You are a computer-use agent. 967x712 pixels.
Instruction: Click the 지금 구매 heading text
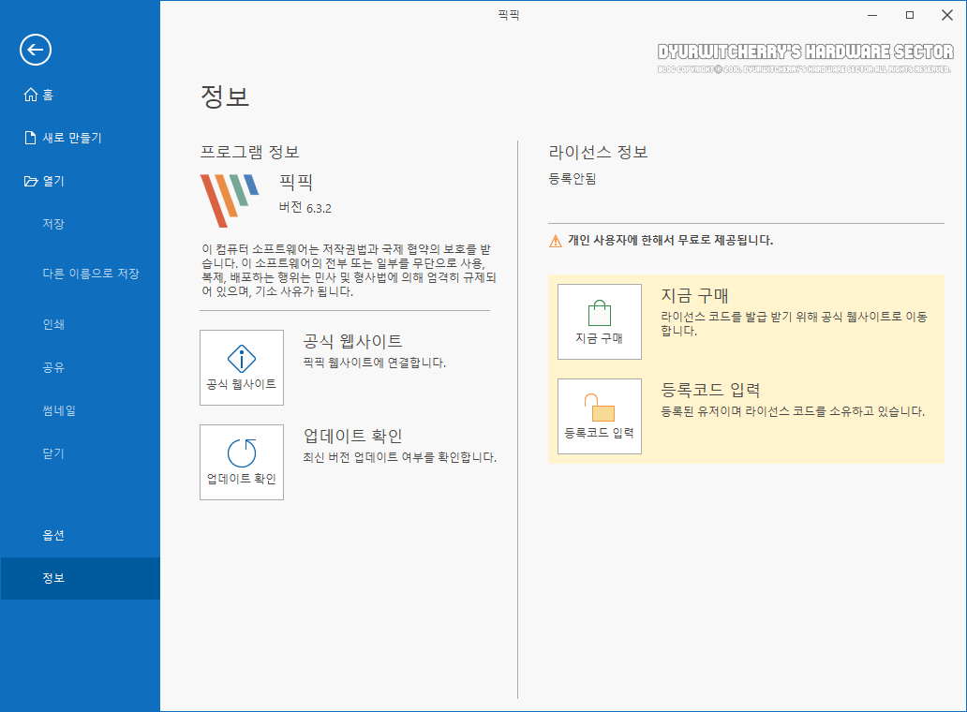(694, 296)
